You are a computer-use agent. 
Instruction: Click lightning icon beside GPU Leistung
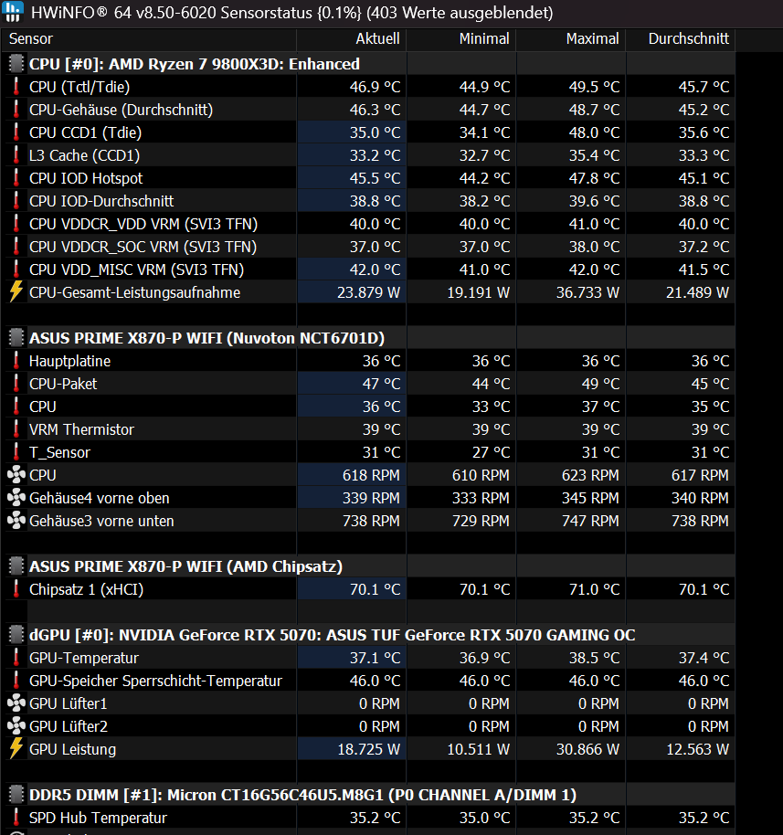pos(16,749)
